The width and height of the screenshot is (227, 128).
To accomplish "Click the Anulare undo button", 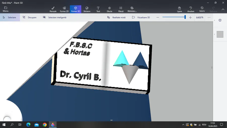I will 191,9.
